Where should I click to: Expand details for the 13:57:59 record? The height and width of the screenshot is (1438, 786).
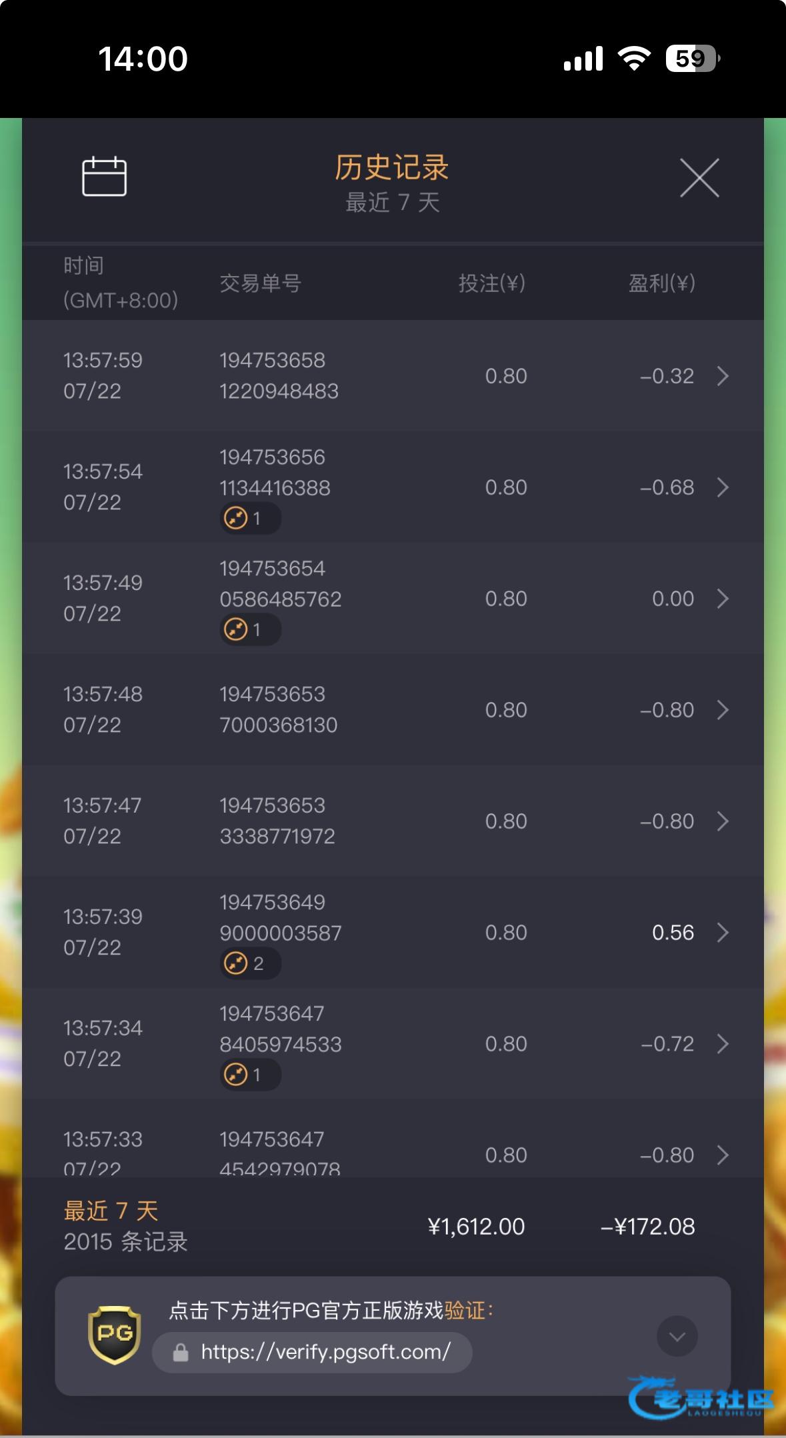723,376
